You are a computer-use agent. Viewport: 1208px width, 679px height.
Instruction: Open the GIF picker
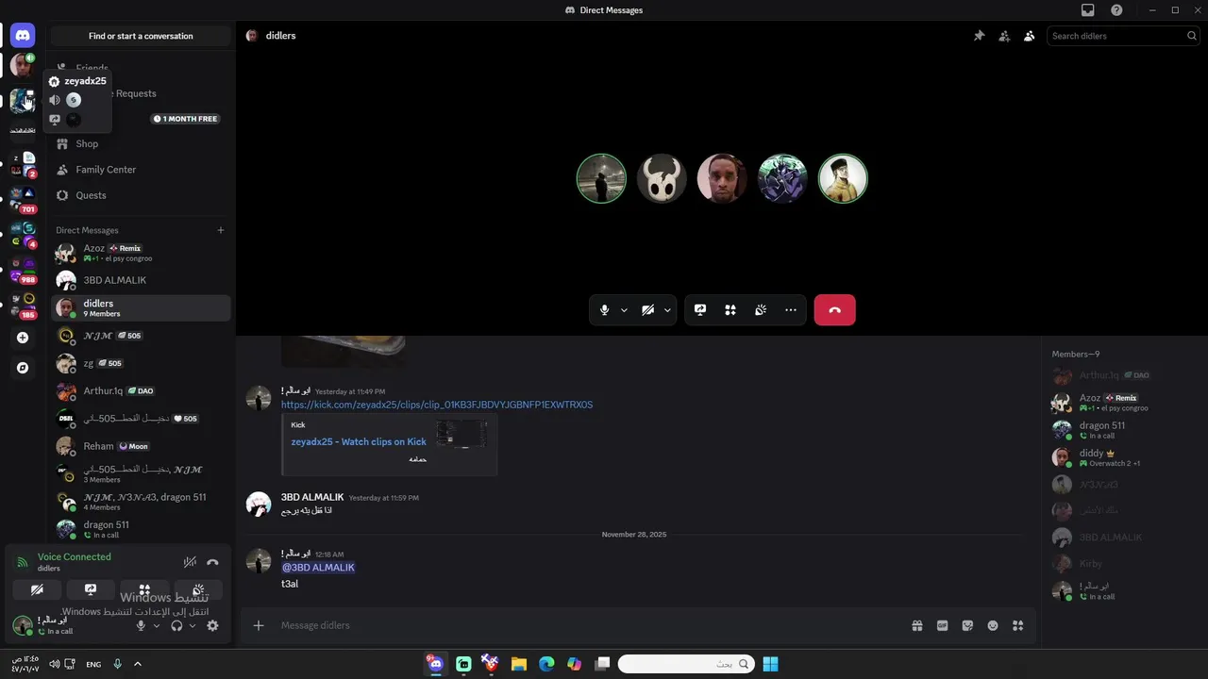(x=942, y=625)
